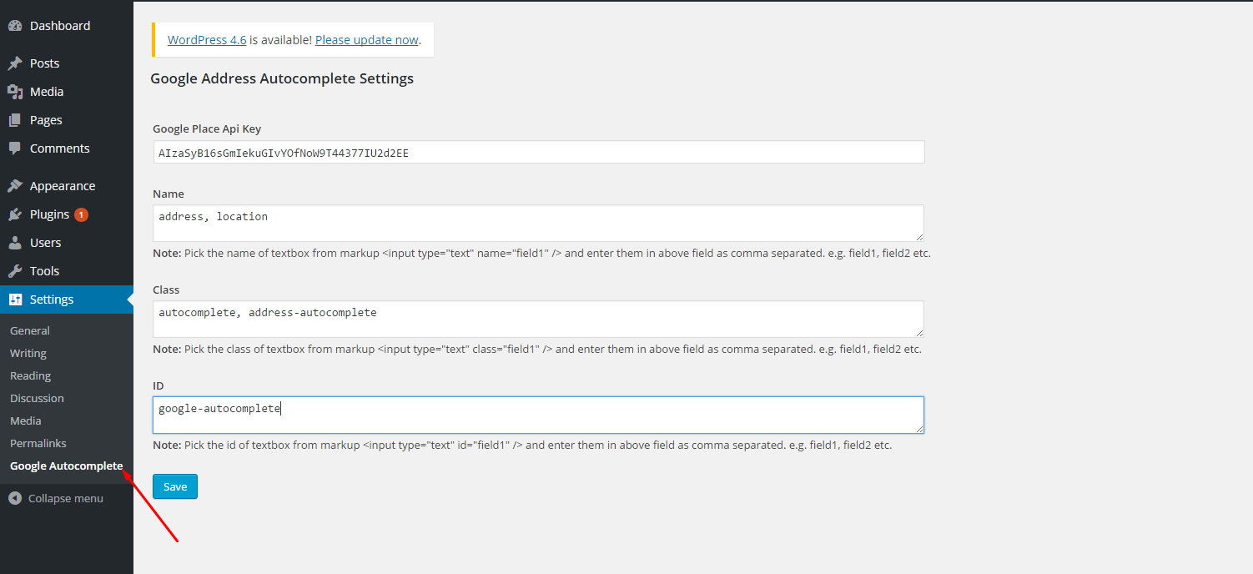Click the Comments speech bubble icon

15,149
